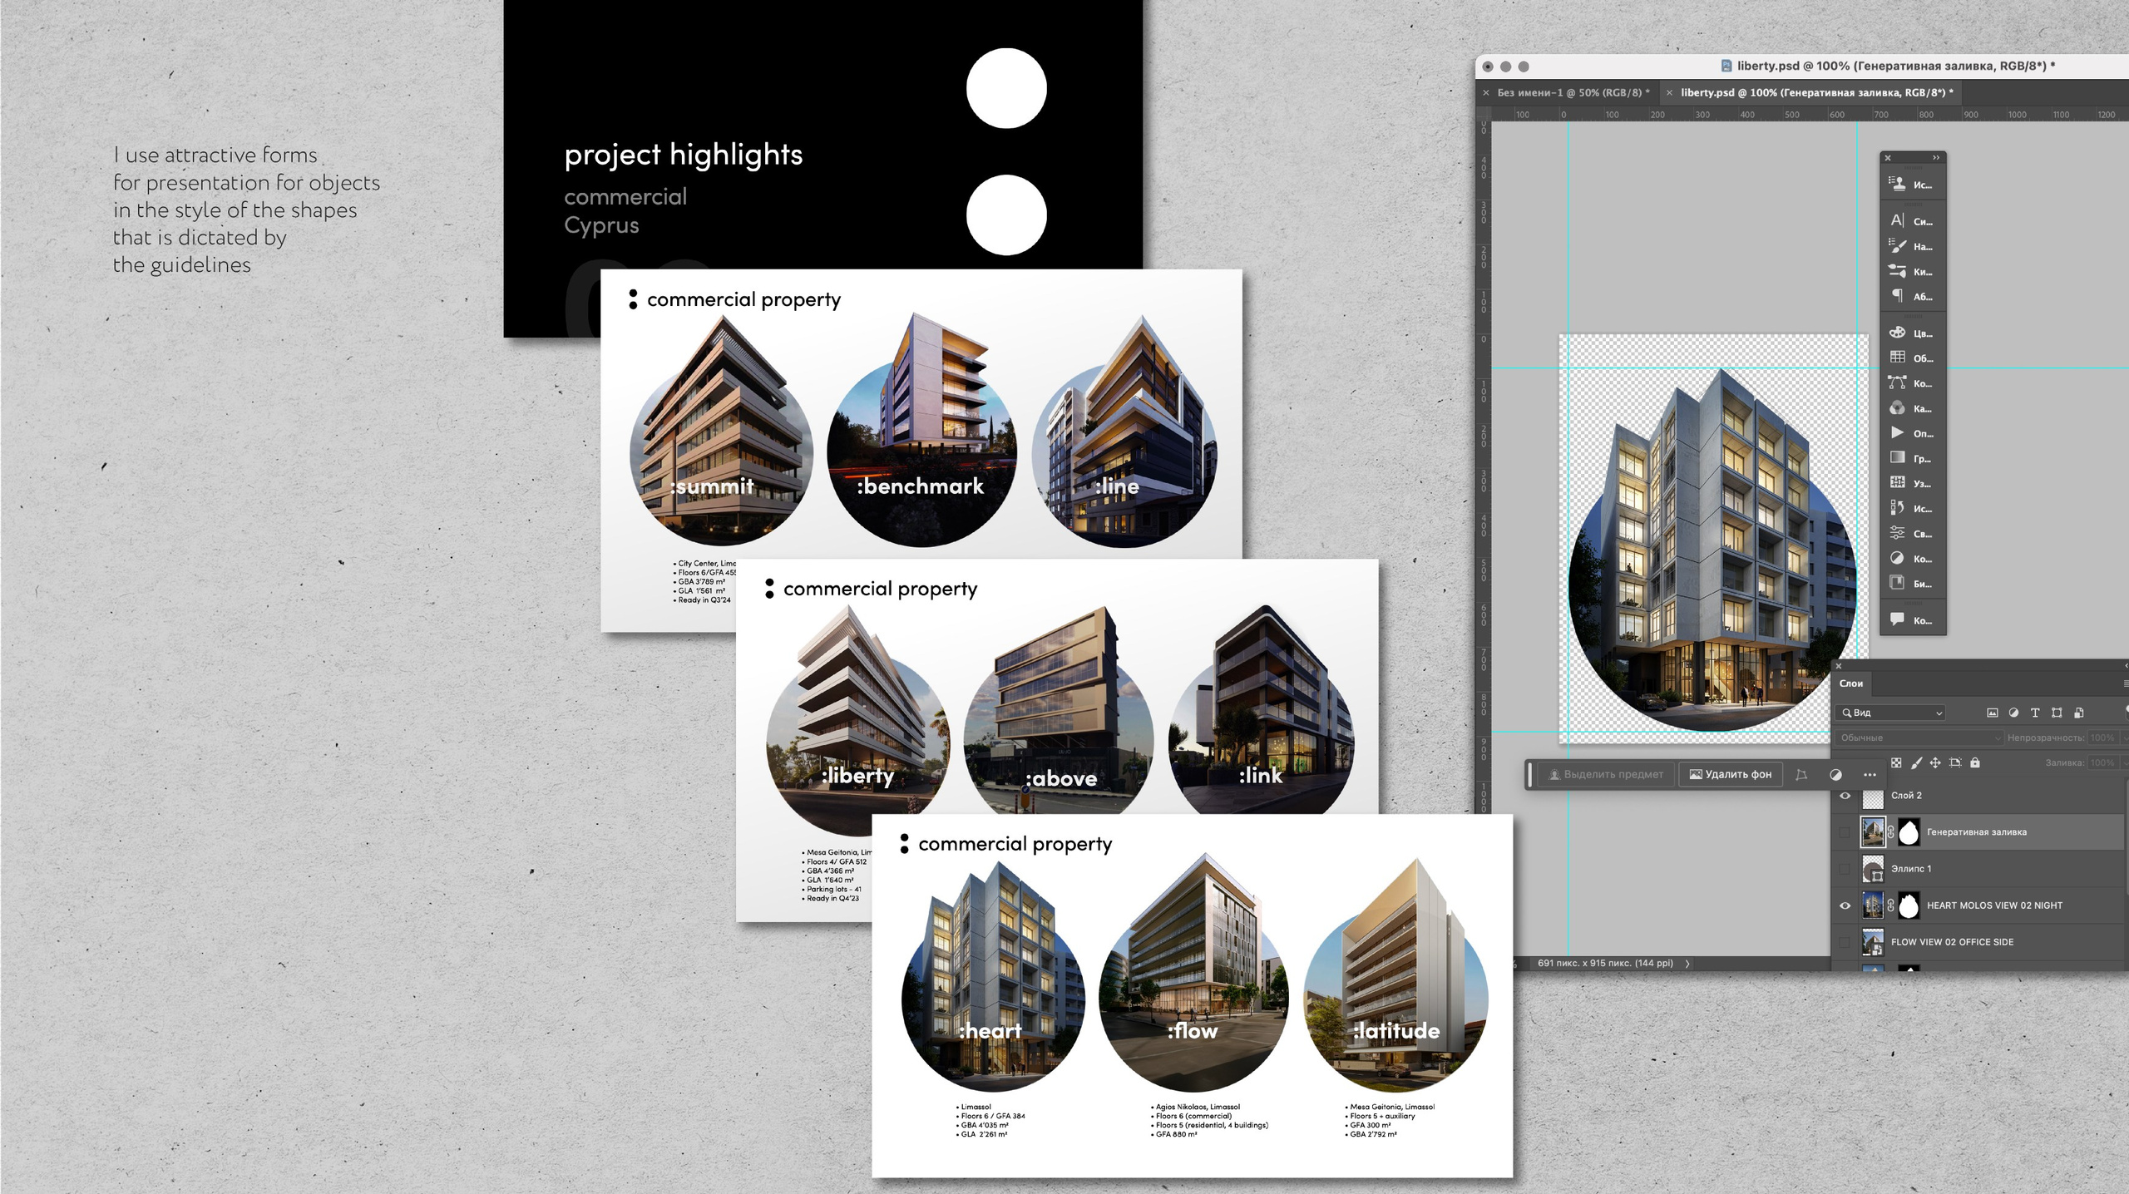The height and width of the screenshot is (1194, 2129).
Task: Show the Эллипс 1 layer
Action: point(1845,869)
